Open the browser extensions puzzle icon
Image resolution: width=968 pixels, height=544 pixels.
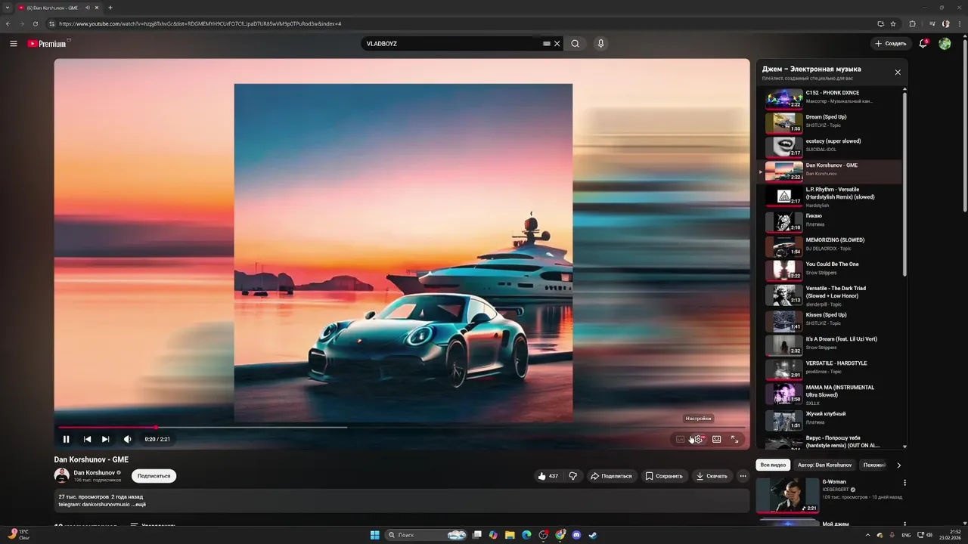tap(912, 23)
